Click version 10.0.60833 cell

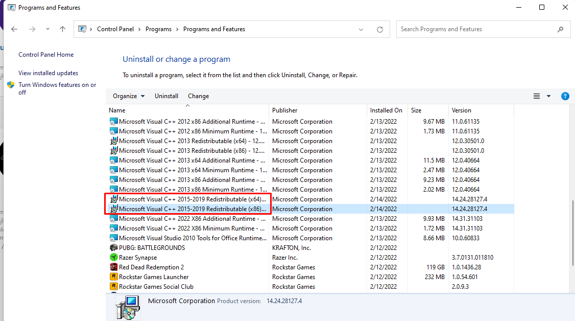click(x=466, y=238)
